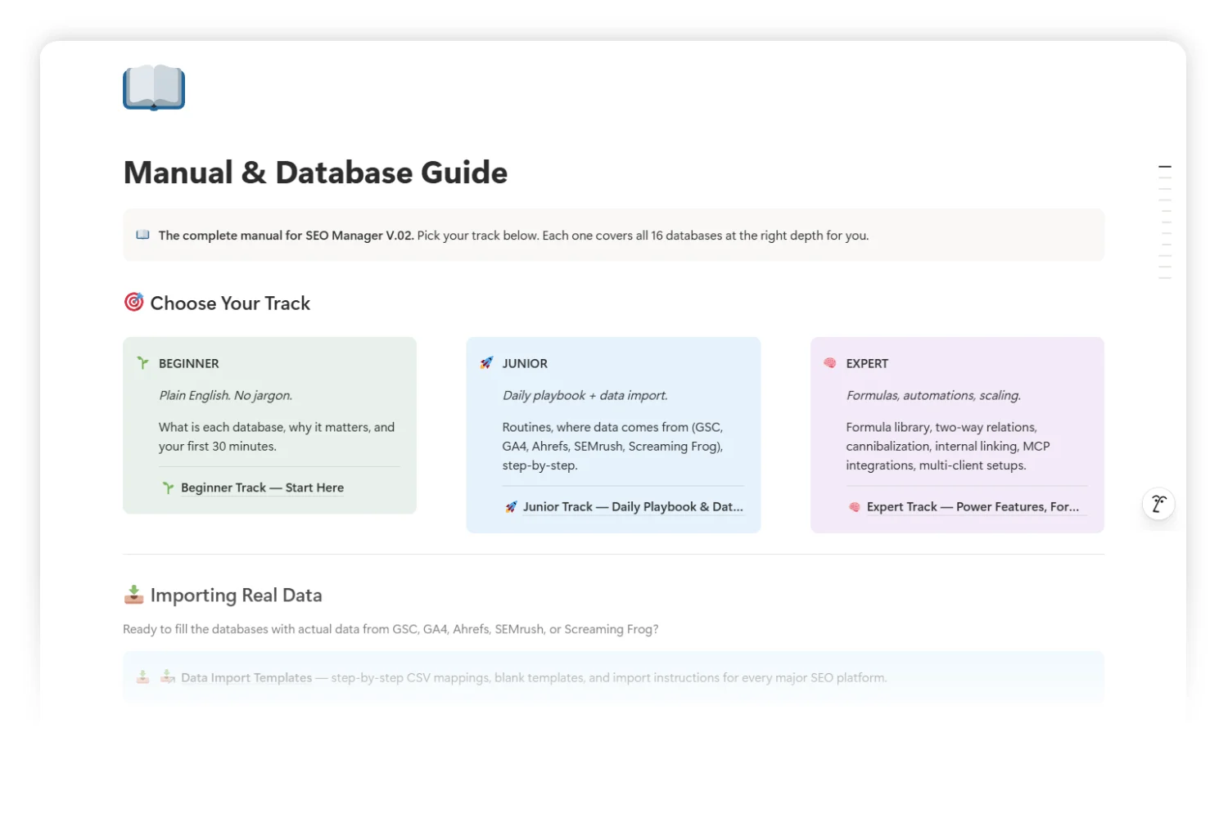Viewport: 1228px width, 818px height.
Task: Click 'Plain English. No jargon.' text
Action: (225, 395)
